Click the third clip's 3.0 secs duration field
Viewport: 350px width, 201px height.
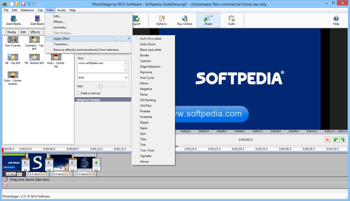[x=58, y=174]
